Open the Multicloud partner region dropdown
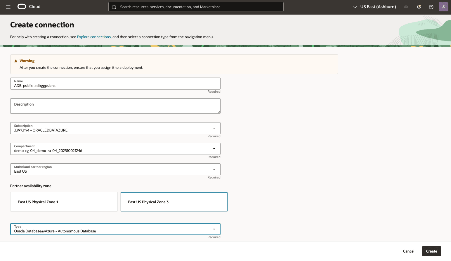 tap(214, 169)
